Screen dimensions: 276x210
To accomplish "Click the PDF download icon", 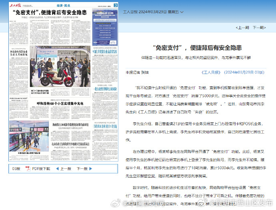I will (28, 169).
